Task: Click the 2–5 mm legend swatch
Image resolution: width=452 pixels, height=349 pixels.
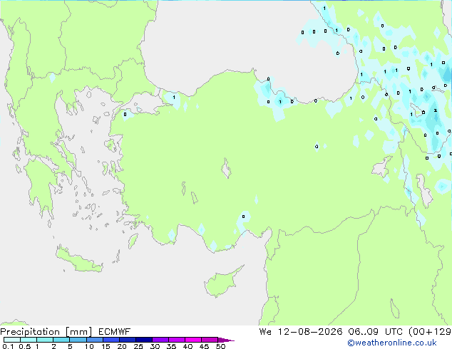Action: click(61, 340)
